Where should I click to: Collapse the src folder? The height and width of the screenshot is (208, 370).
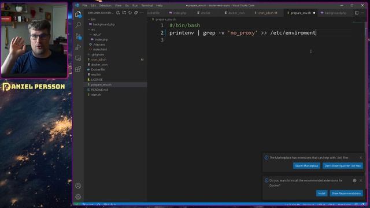94,29
